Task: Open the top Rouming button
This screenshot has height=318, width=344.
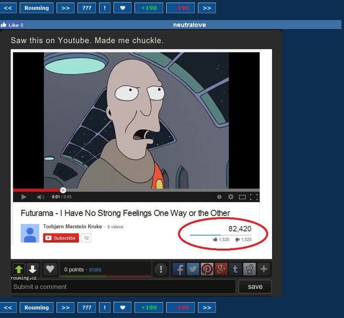Action: 37,8
